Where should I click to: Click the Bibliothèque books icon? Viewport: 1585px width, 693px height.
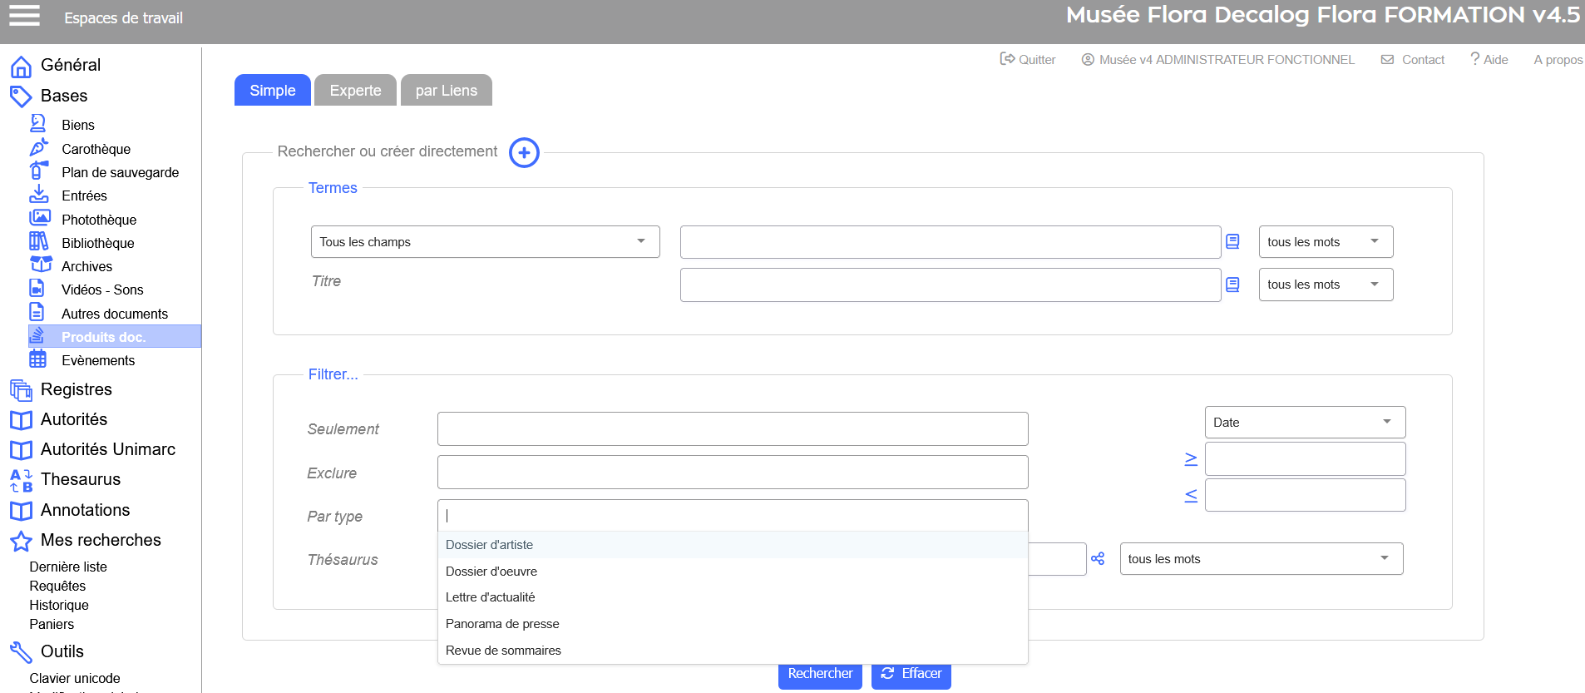point(38,241)
